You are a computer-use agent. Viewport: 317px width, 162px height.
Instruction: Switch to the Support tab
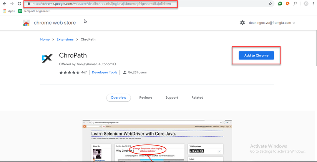[172, 98]
